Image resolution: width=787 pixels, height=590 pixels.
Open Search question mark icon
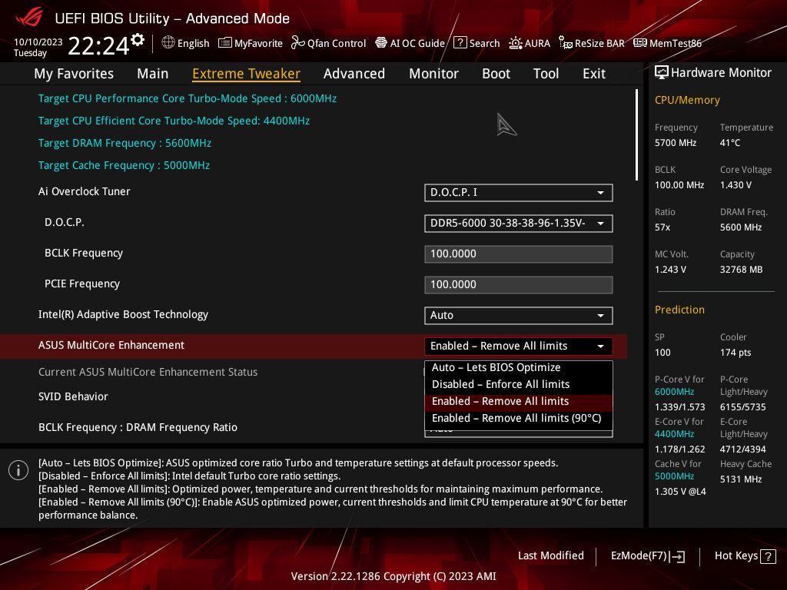tap(460, 43)
